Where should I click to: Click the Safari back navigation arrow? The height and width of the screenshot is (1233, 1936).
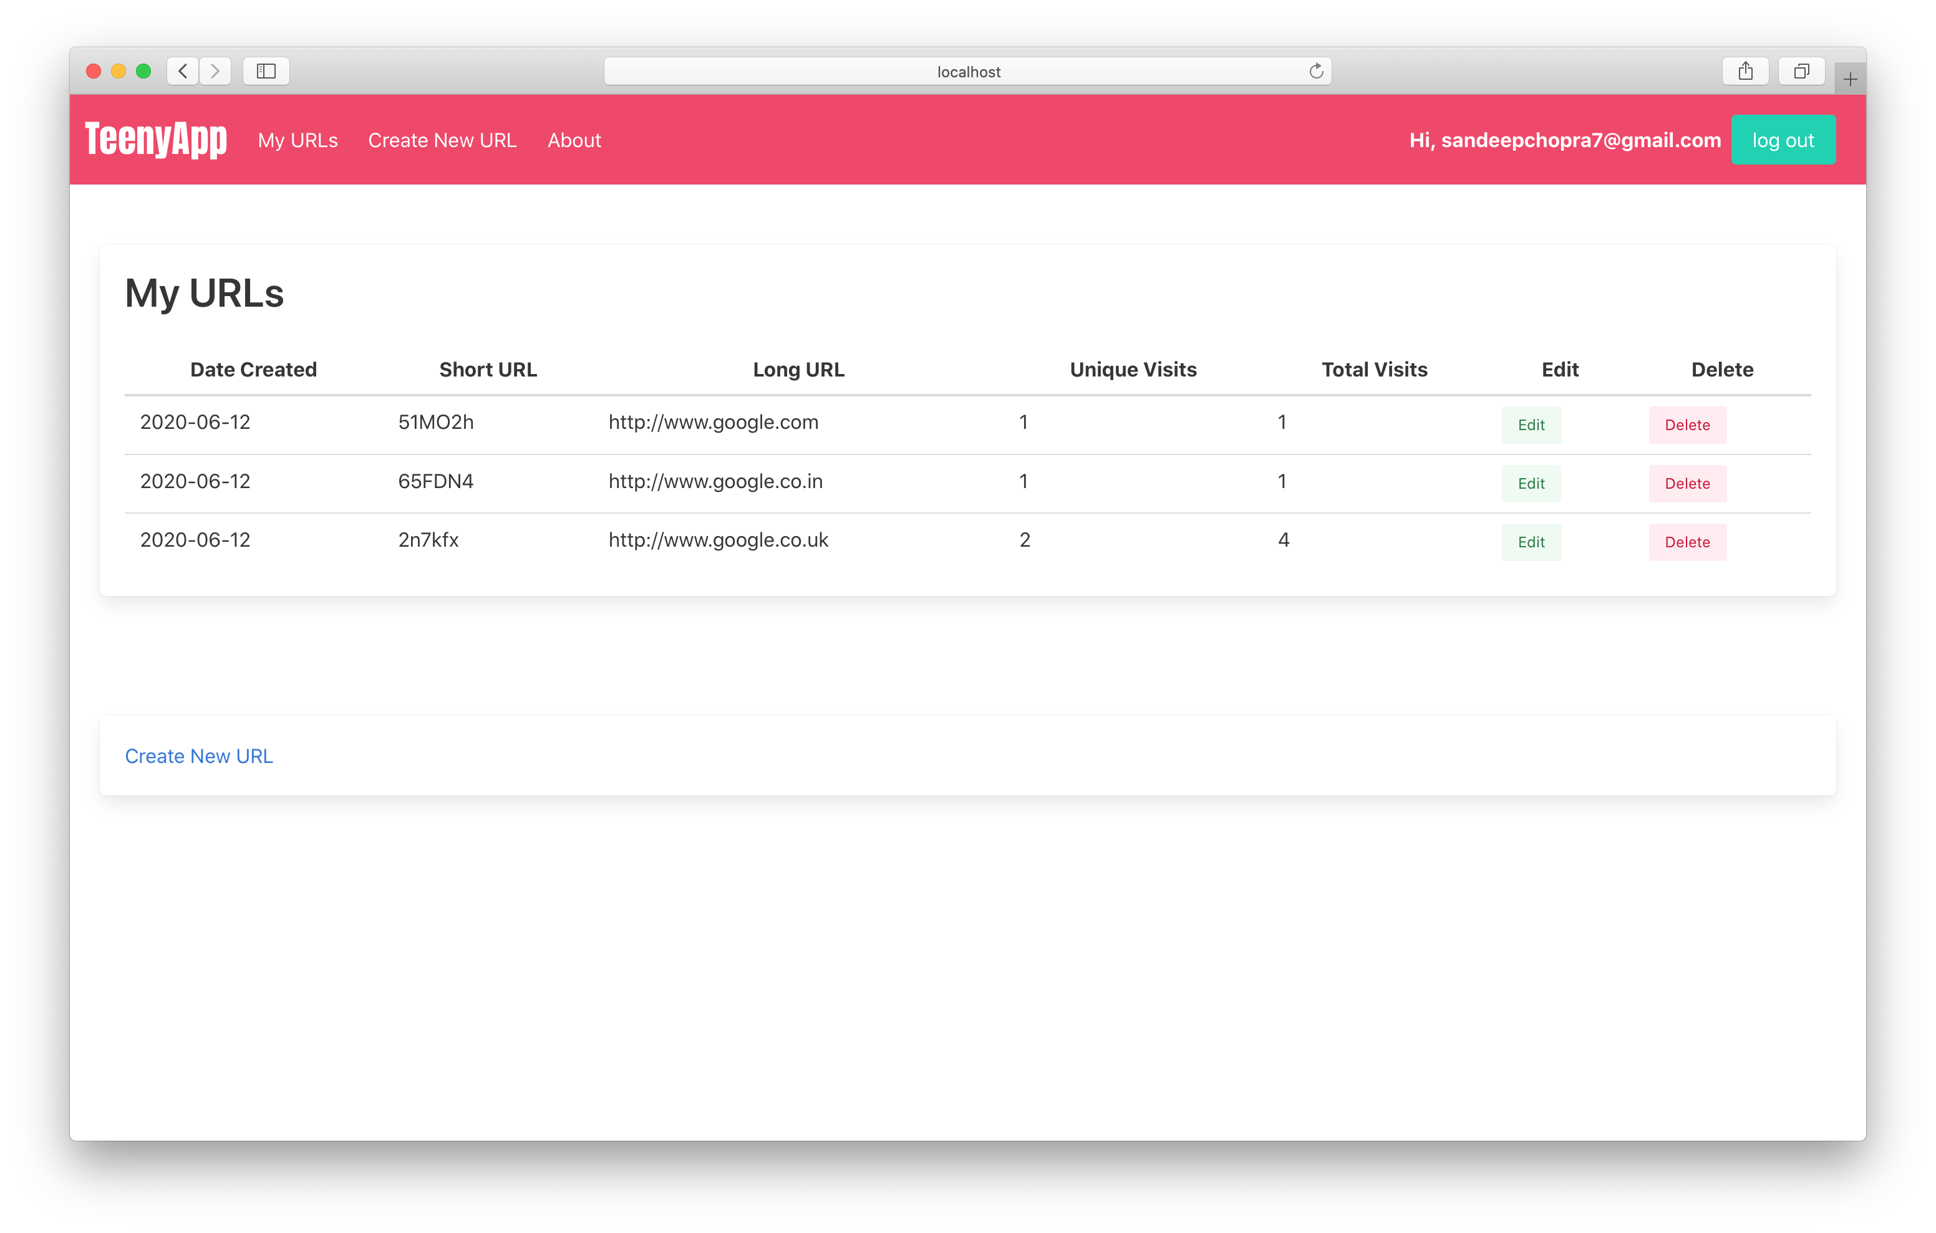click(x=183, y=72)
